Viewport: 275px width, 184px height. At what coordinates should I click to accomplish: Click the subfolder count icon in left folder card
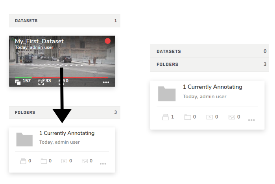pos(44,161)
